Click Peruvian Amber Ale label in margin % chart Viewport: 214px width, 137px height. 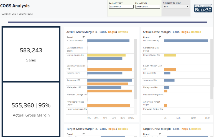click(x=77, y=109)
